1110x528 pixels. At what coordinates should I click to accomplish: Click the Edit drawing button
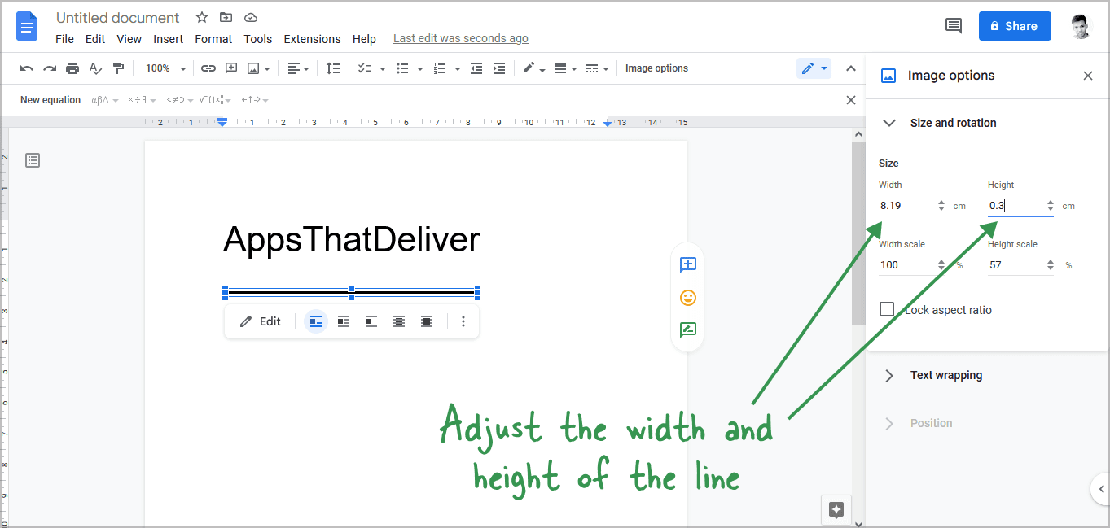click(261, 321)
